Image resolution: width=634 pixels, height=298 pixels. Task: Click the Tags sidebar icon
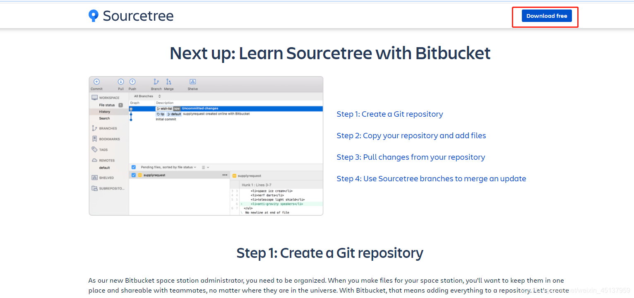pos(94,150)
